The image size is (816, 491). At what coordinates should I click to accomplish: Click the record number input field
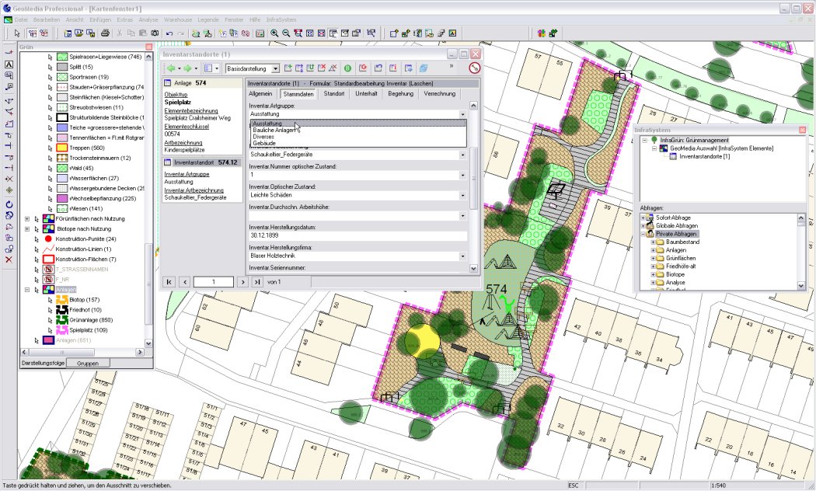pyautogui.click(x=212, y=281)
